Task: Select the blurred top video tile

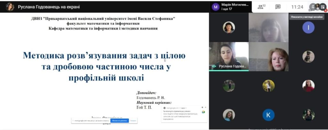Action: click(x=269, y=27)
